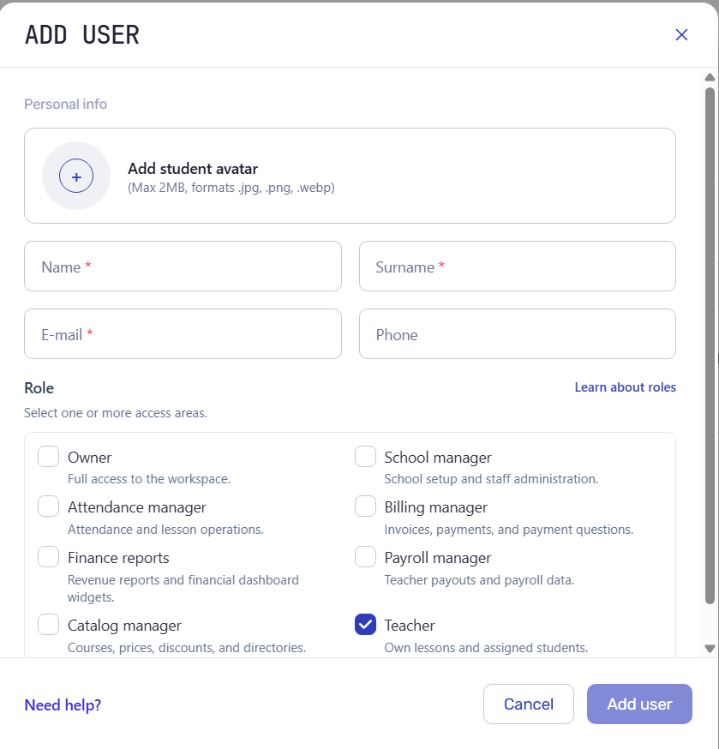Click the 'Personal info' section heading
The image size is (719, 749).
click(x=65, y=105)
